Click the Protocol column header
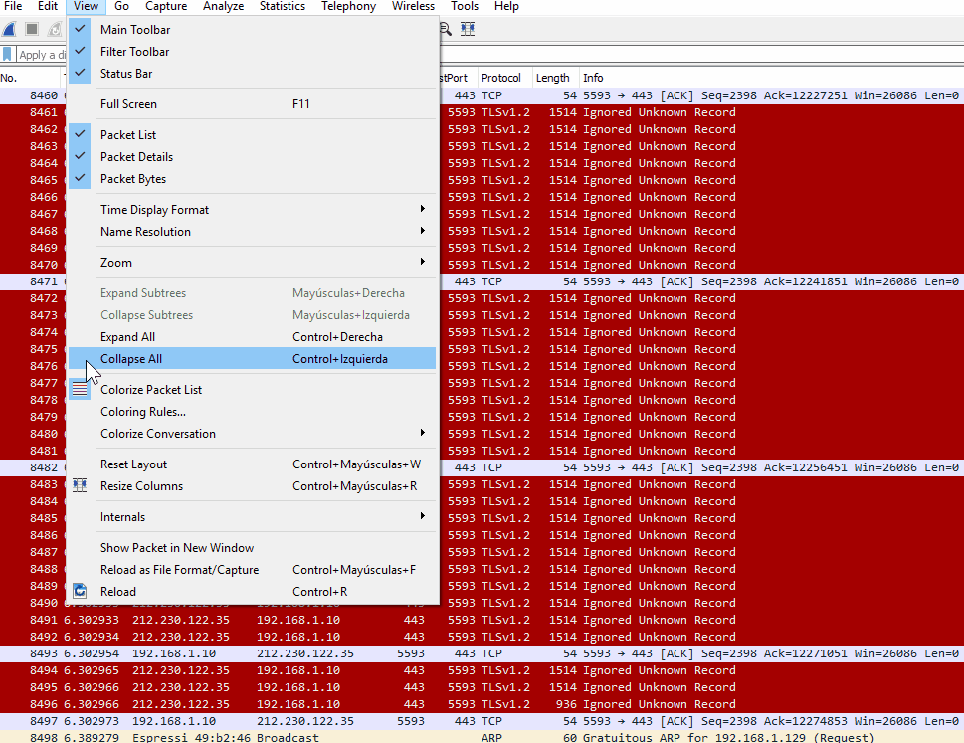Screen dimensions: 964x743 click(504, 78)
